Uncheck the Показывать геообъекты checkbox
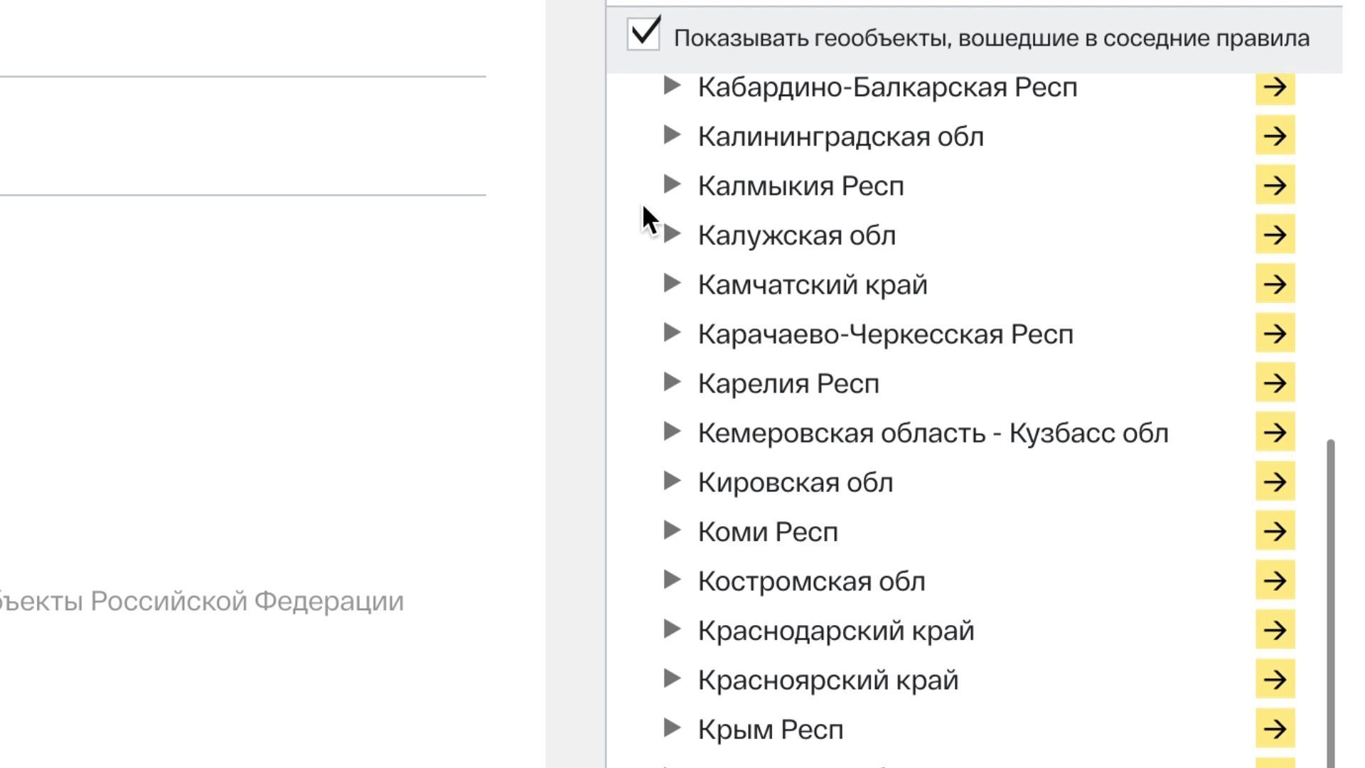This screenshot has width=1365, height=768. point(643,35)
